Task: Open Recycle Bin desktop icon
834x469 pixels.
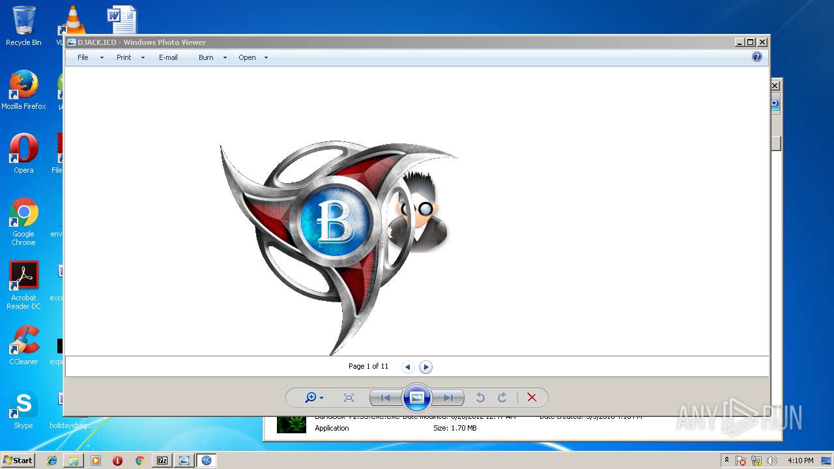Action: (x=23, y=27)
